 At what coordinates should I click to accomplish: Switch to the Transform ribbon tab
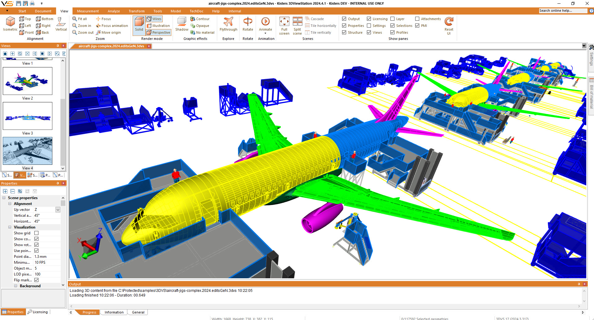point(137,11)
